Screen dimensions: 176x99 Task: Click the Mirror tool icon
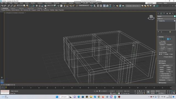tap(92, 6)
